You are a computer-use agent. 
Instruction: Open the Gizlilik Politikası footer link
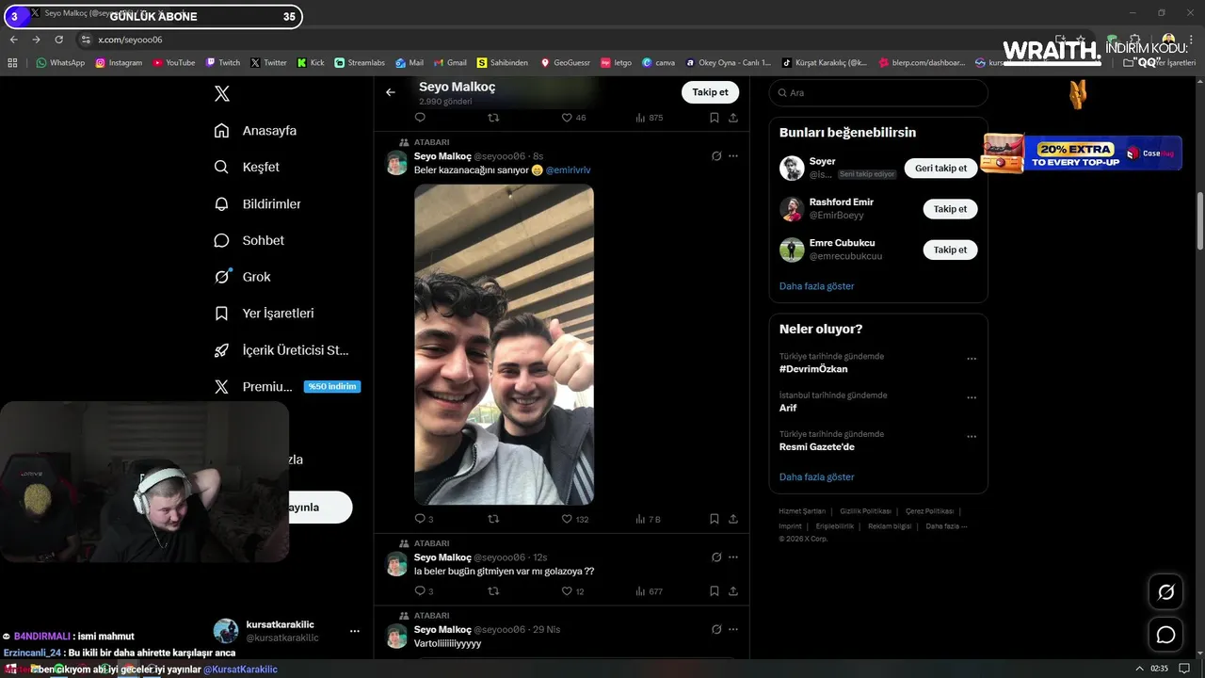[x=865, y=510]
